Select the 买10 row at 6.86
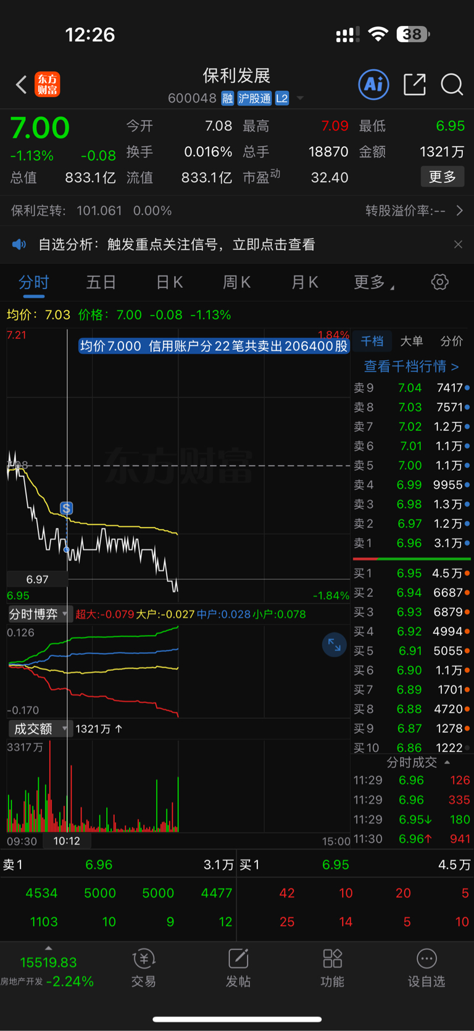 click(412, 747)
